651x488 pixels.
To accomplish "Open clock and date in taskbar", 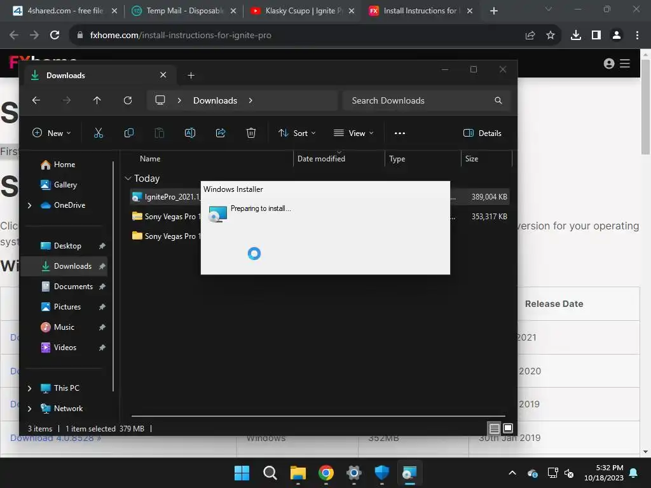I will [604, 473].
